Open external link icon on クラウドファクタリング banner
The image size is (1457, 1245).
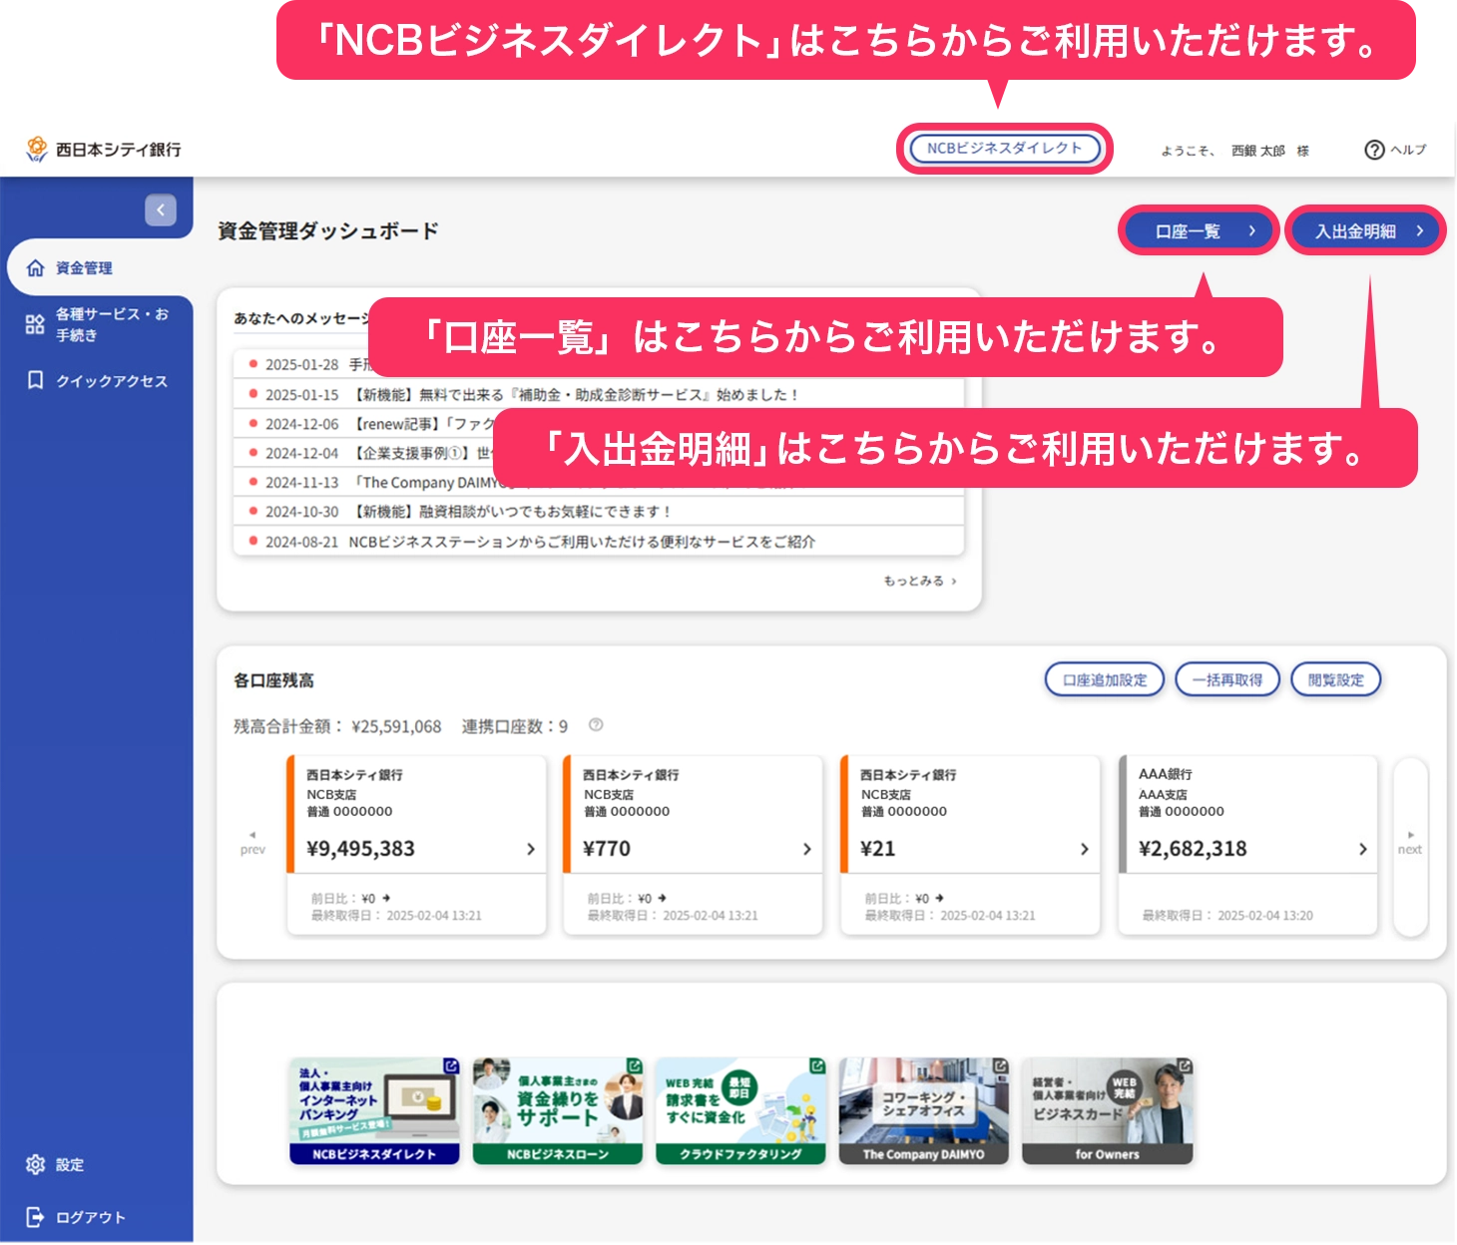coord(817,1066)
